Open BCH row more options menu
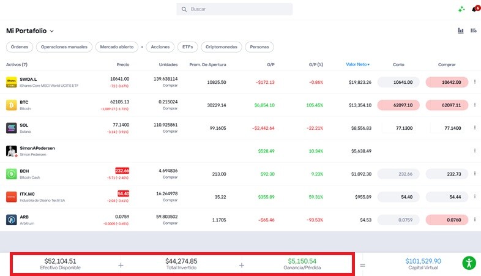The width and height of the screenshot is (481, 276). [474, 173]
